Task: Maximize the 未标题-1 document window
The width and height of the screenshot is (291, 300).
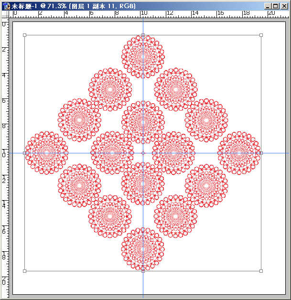Action: click(x=276, y=6)
